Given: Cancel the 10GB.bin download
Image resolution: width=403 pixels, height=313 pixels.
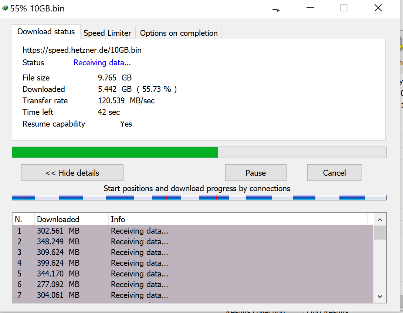Looking at the screenshot, I should click(x=334, y=173).
